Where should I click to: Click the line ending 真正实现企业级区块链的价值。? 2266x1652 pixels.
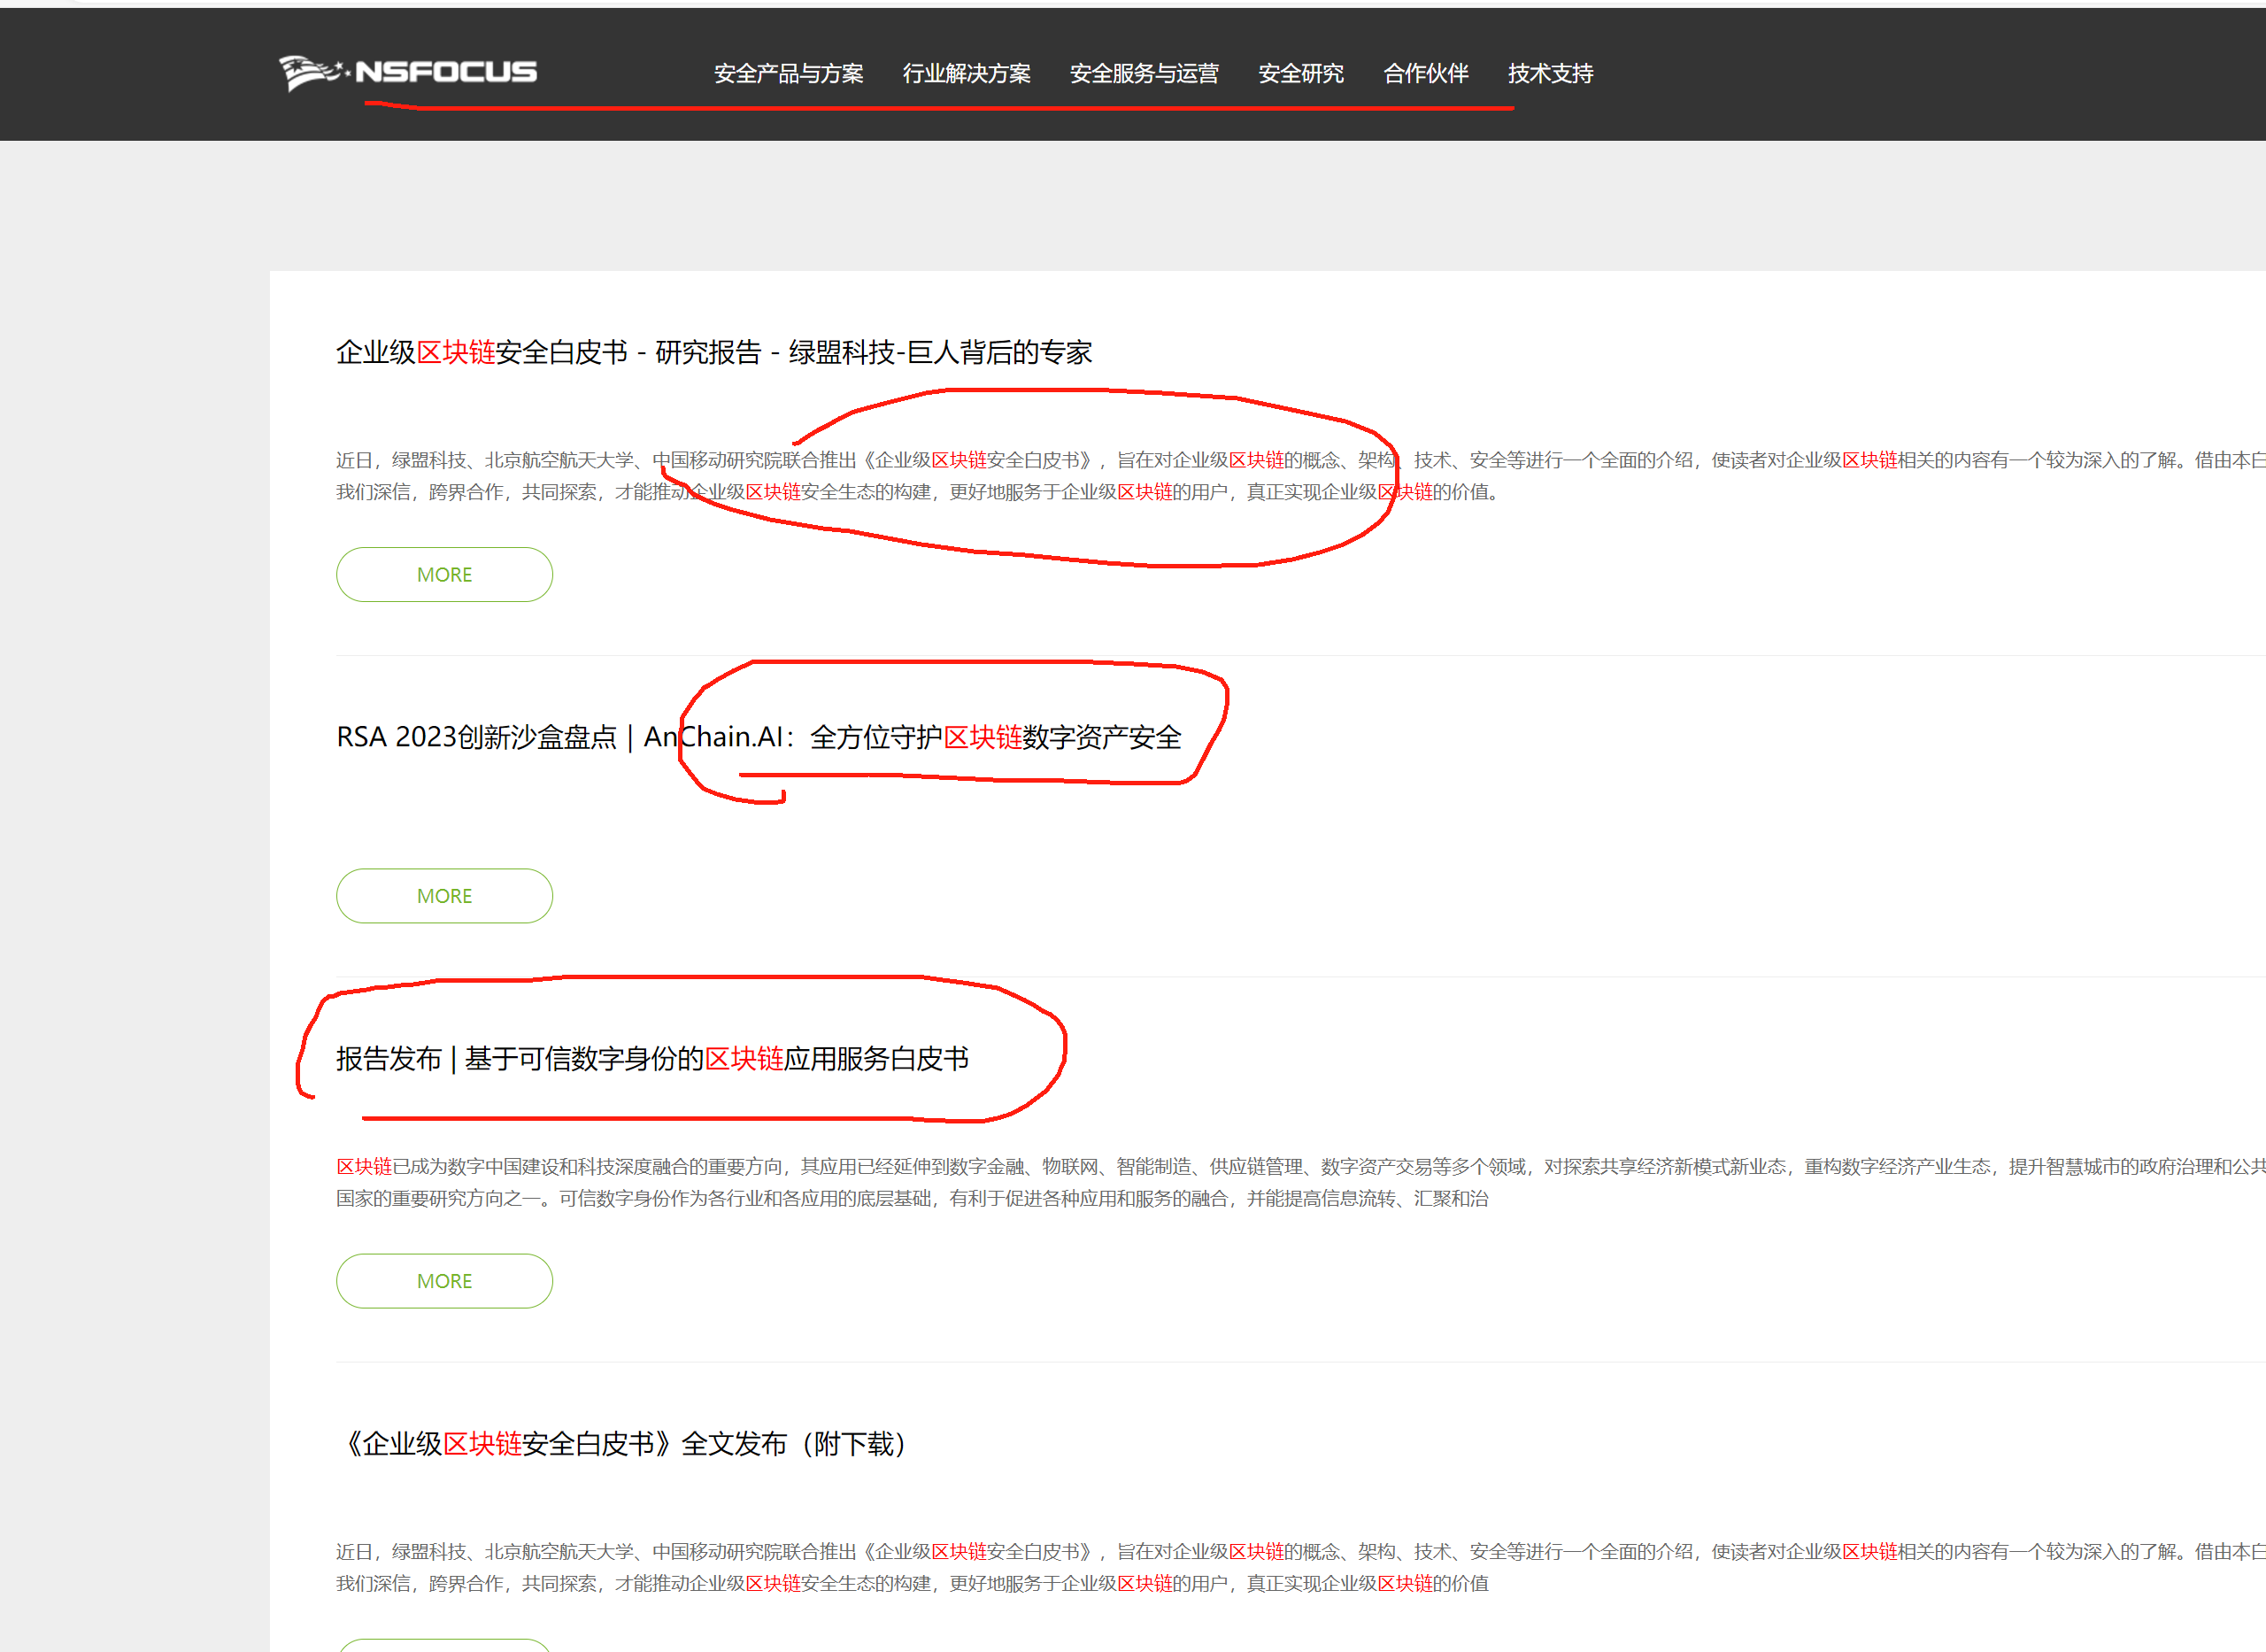918,492
